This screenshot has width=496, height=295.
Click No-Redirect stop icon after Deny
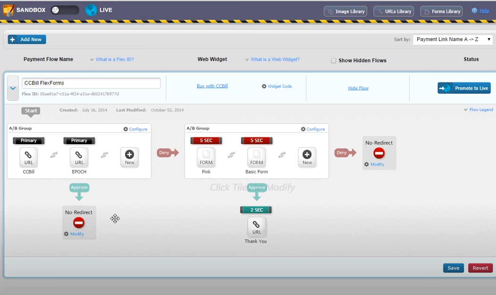(379, 153)
